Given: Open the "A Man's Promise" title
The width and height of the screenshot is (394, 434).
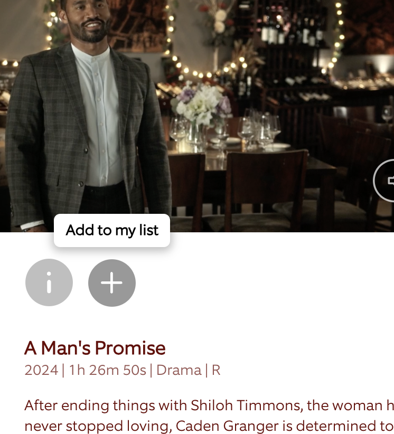Looking at the screenshot, I should coord(95,348).
